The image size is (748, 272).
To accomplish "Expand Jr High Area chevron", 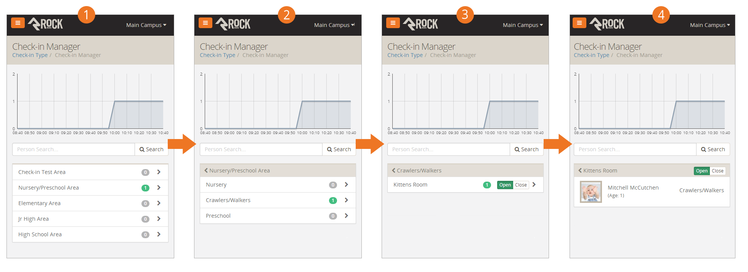I will (159, 219).
